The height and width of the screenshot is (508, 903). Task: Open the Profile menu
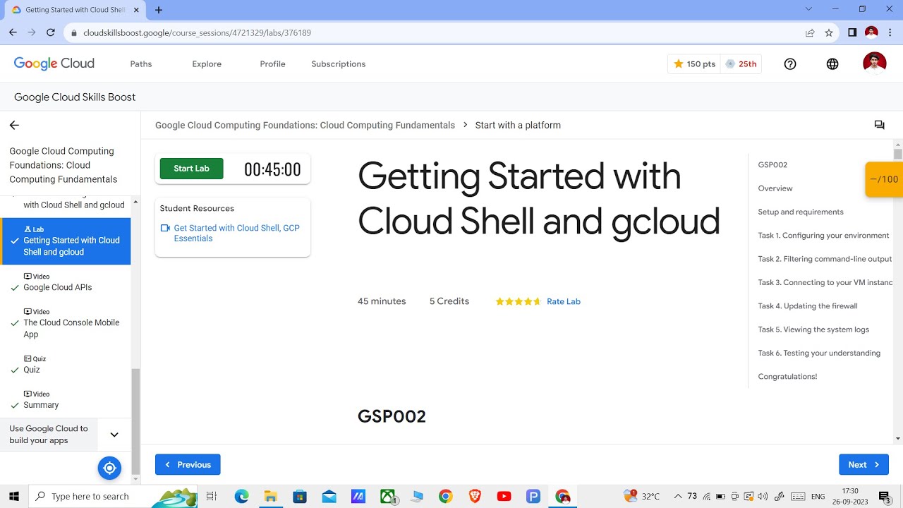pos(272,64)
